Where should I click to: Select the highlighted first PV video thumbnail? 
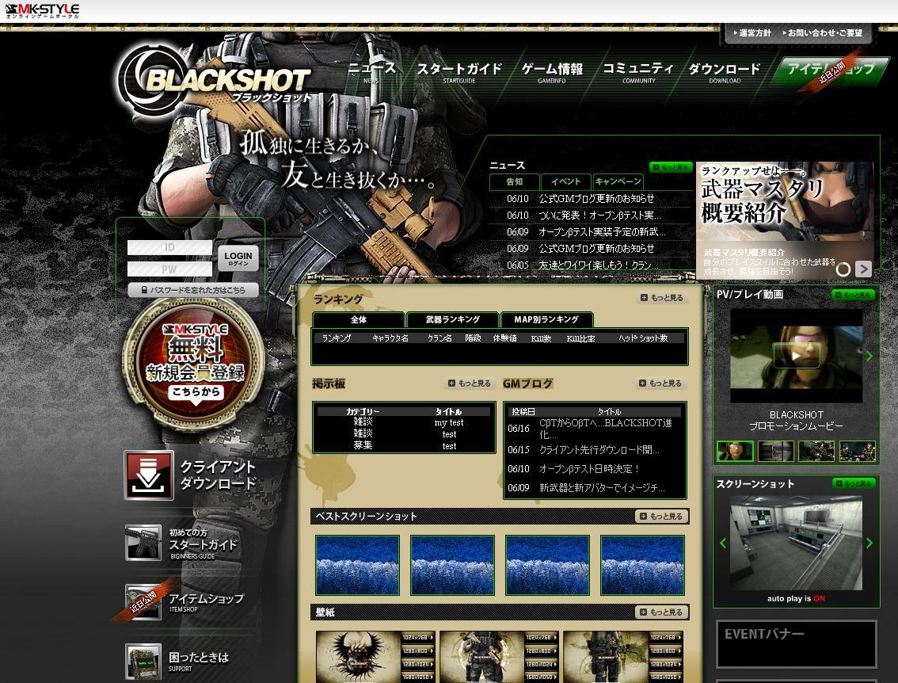735,452
